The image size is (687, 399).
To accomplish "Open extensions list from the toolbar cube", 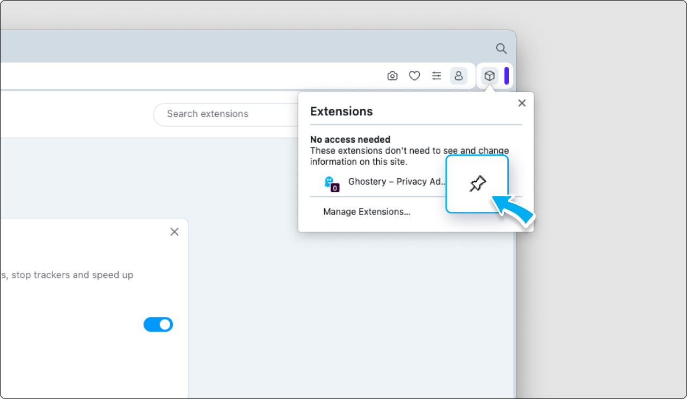I will (x=489, y=76).
